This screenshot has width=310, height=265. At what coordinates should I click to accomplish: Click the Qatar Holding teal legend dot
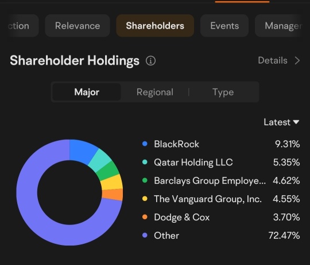pyautogui.click(x=145, y=162)
